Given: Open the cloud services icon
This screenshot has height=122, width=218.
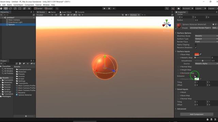Looking at the screenshot, I should (178, 8).
